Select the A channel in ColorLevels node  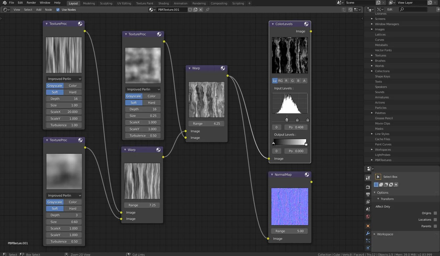304,81
